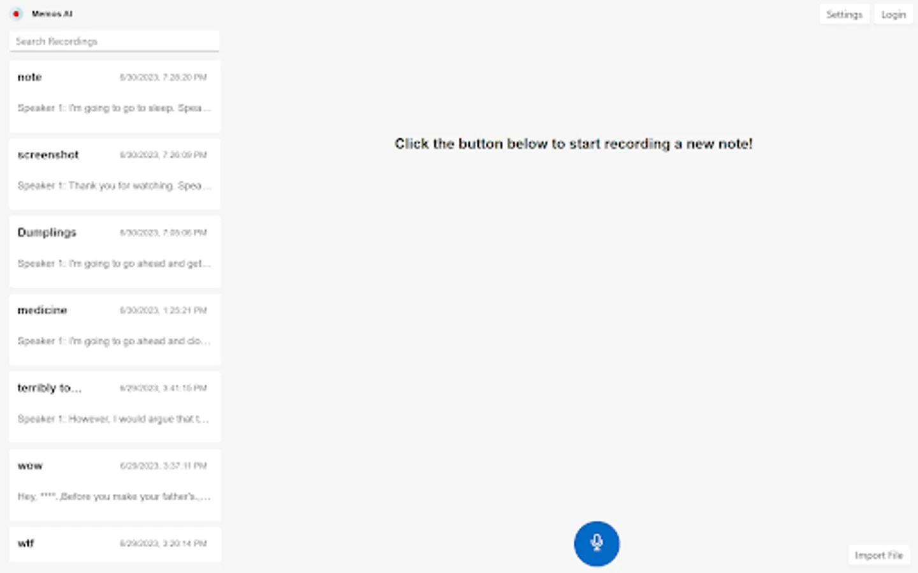Image resolution: width=918 pixels, height=573 pixels.
Task: Click the "Before you make your father's" preview
Action: click(x=114, y=497)
